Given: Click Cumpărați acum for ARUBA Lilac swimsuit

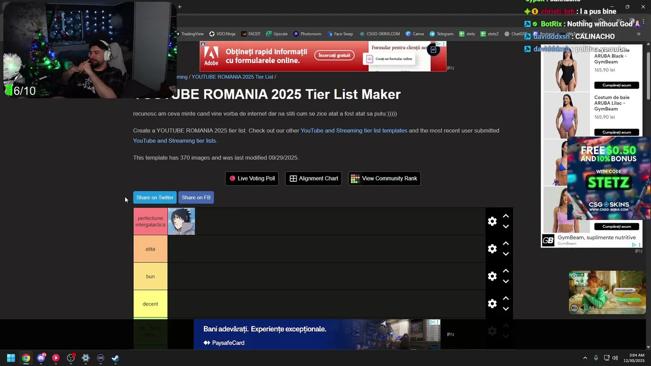Looking at the screenshot, I should coord(616,132).
